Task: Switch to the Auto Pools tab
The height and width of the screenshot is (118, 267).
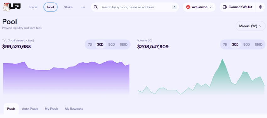Action: pyautogui.click(x=30, y=109)
